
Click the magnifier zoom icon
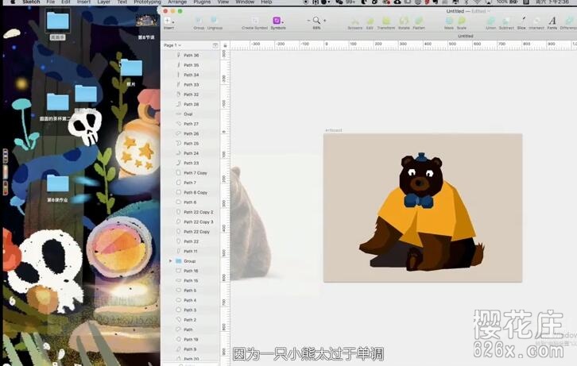pyautogui.click(x=316, y=21)
